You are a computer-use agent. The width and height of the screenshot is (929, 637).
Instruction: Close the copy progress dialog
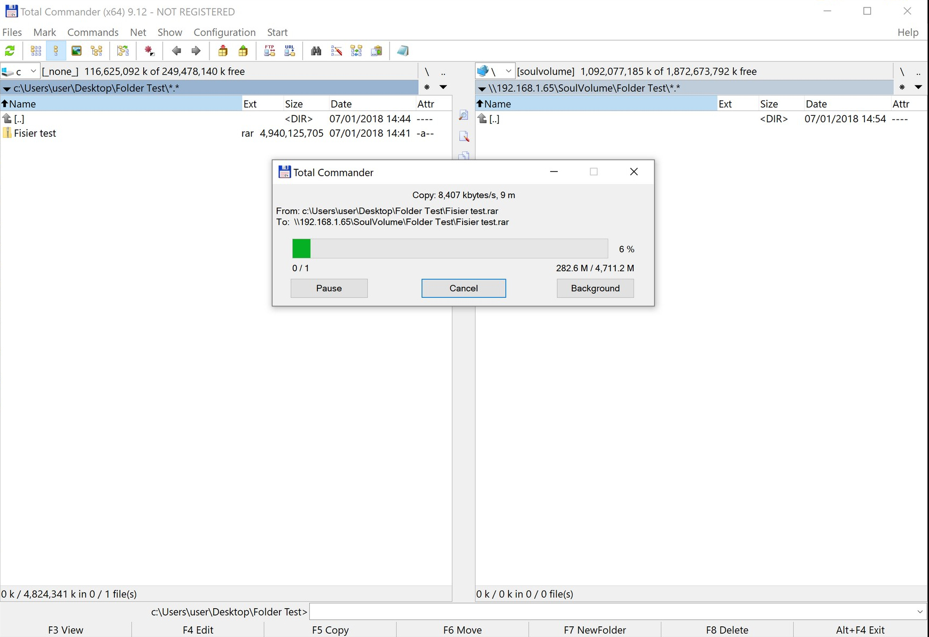pos(634,171)
